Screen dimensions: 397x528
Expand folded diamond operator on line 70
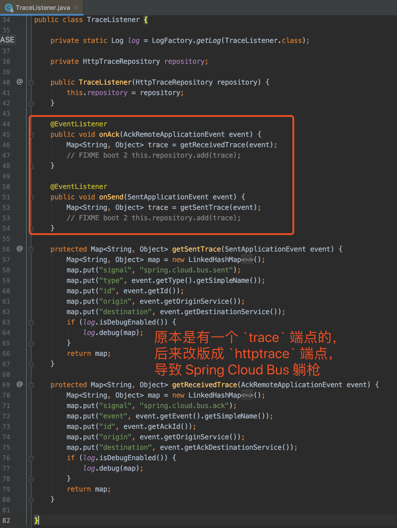247,395
